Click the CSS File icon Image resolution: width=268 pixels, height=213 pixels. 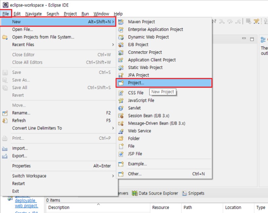click(121, 93)
